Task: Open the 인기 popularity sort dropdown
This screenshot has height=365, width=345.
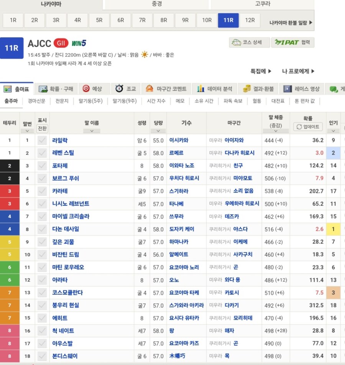Action: pos(333,130)
